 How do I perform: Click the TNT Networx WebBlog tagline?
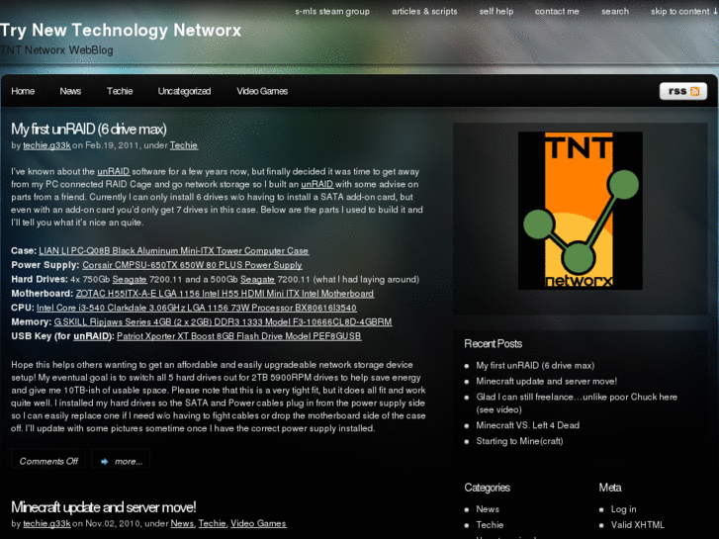click(x=56, y=50)
